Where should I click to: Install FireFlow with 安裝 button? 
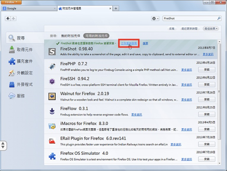pos(207,114)
